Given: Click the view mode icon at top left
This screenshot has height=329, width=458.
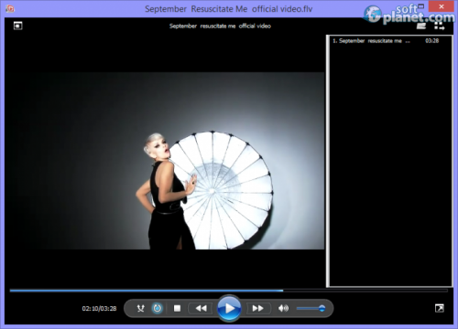Looking at the screenshot, I should pos(18,27).
